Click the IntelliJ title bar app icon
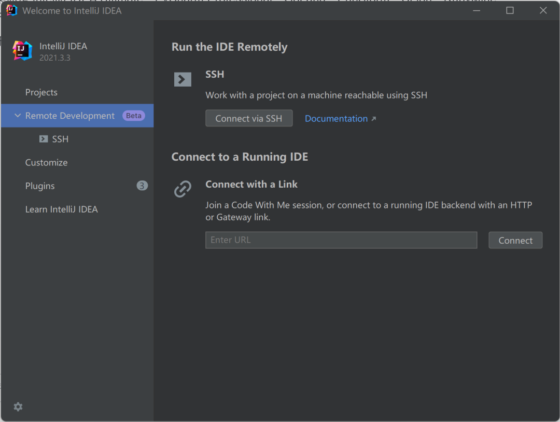This screenshot has width=560, height=422. tap(12, 10)
